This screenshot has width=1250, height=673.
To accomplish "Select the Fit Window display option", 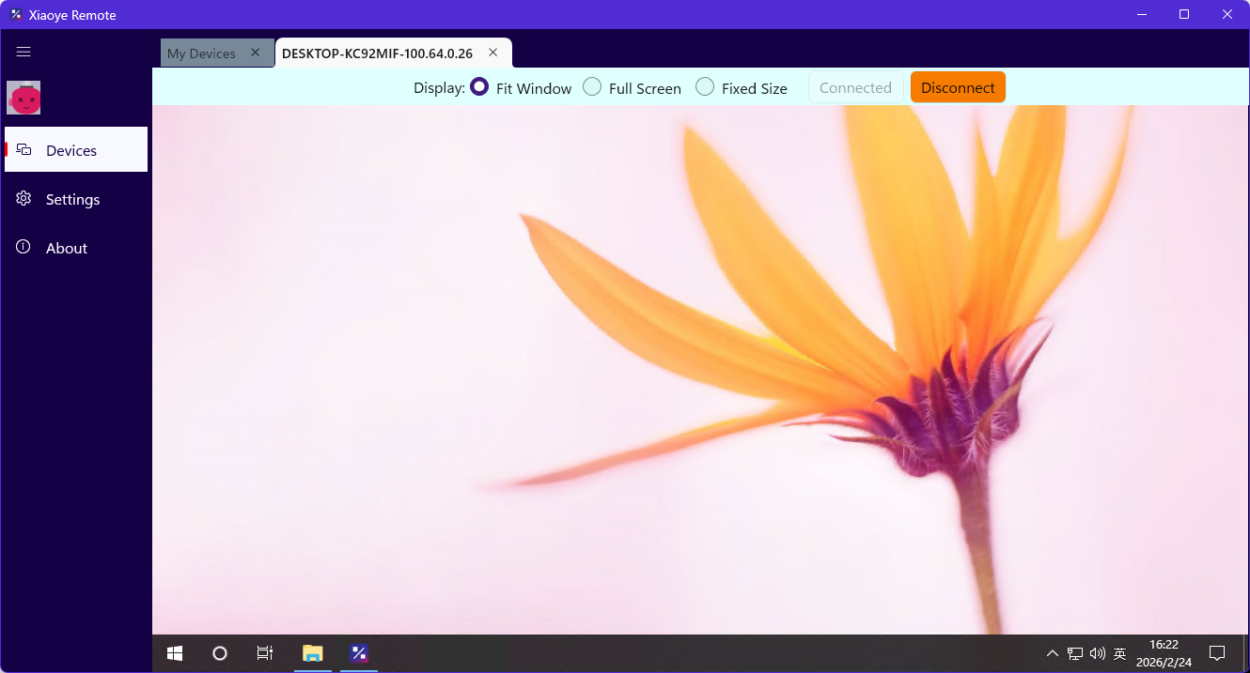I will click(521, 87).
